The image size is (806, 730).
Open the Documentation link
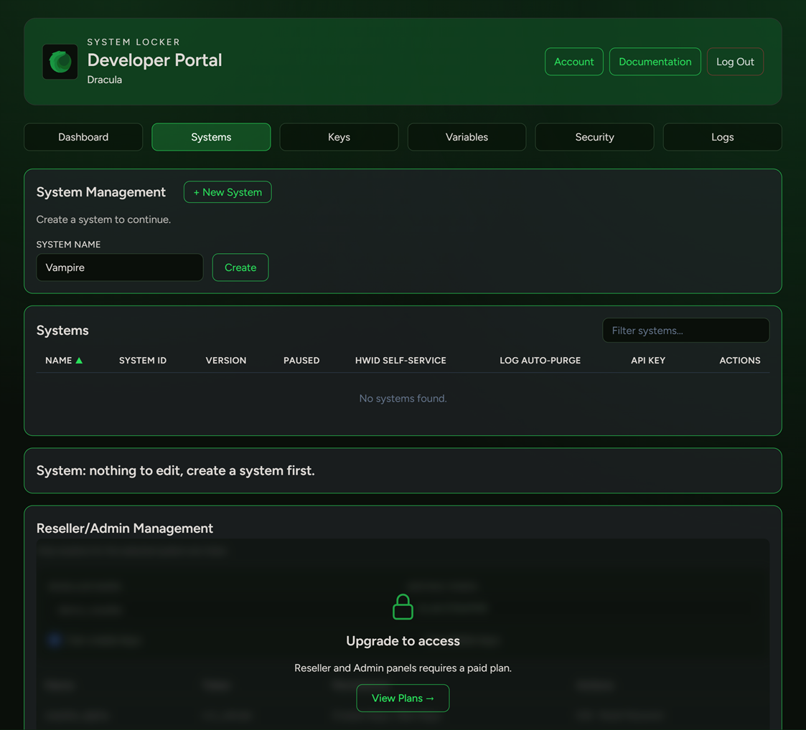655,62
